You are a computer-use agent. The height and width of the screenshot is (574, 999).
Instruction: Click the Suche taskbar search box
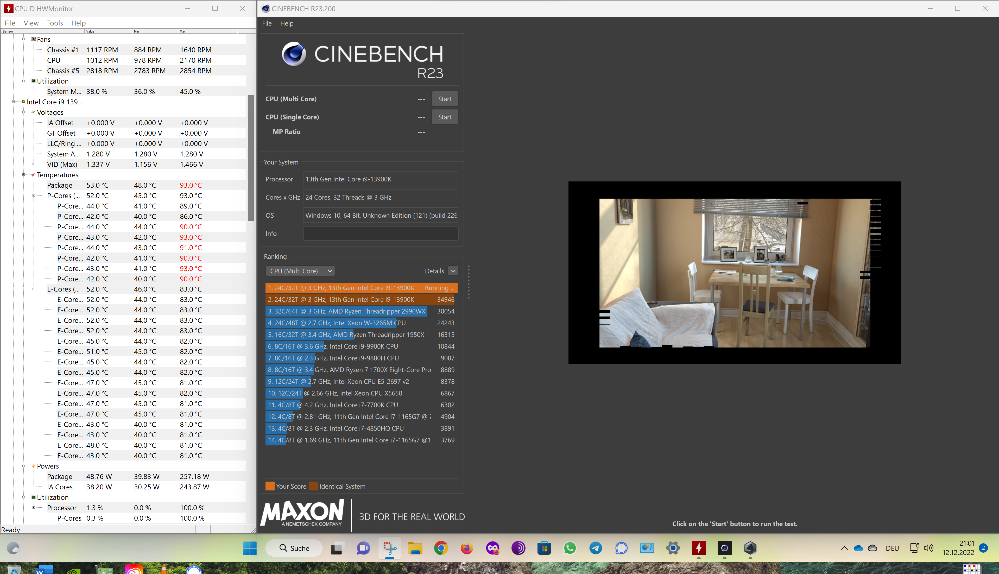click(x=294, y=548)
